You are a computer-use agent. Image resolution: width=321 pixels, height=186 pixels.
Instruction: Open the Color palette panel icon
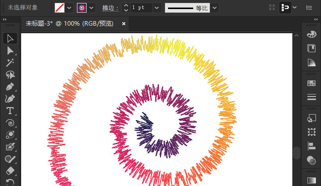coord(311,34)
